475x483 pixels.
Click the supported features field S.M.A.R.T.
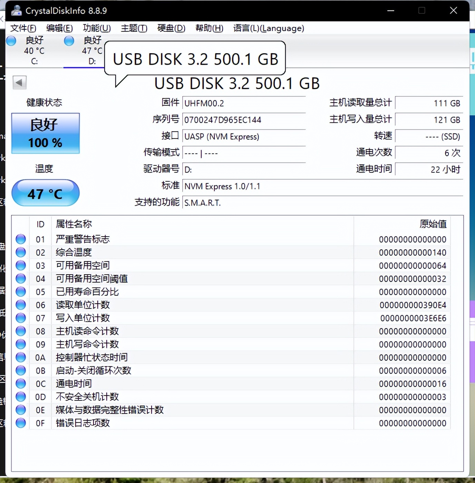coord(322,203)
